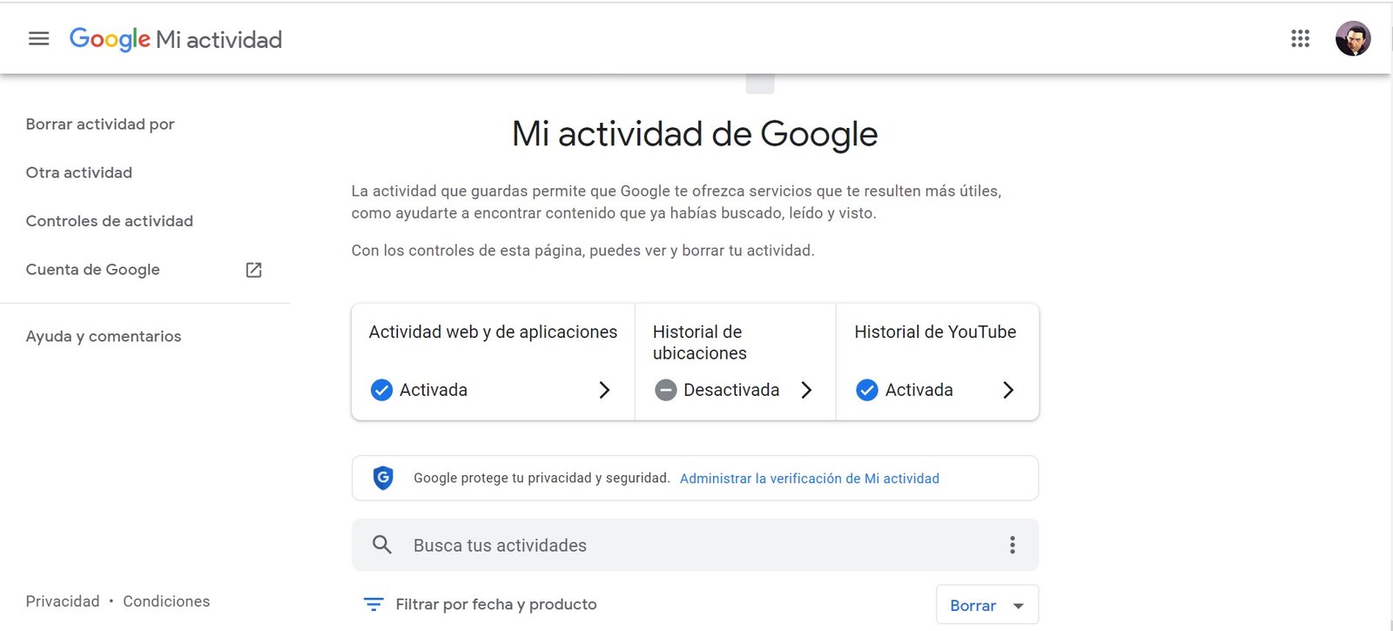Expand Historial de ubicaciones chevron
1393x631 pixels.
point(806,390)
